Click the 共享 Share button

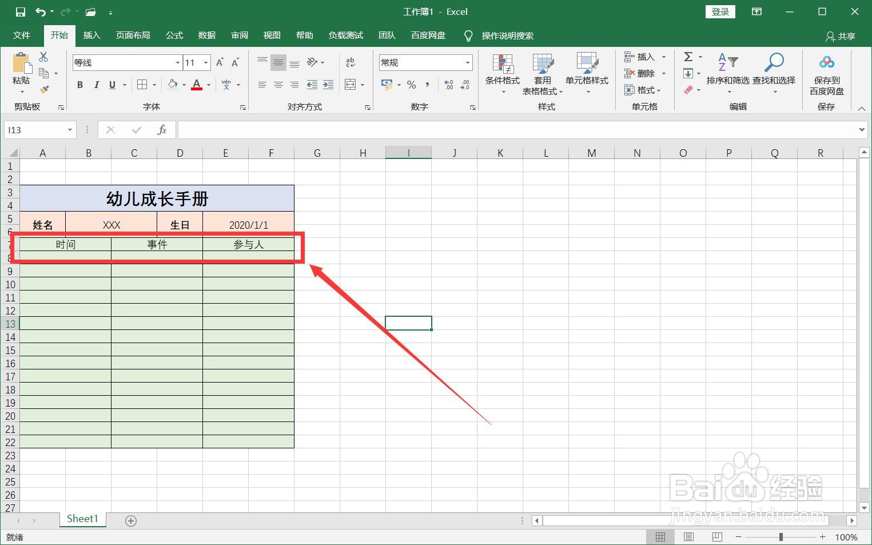tap(841, 36)
